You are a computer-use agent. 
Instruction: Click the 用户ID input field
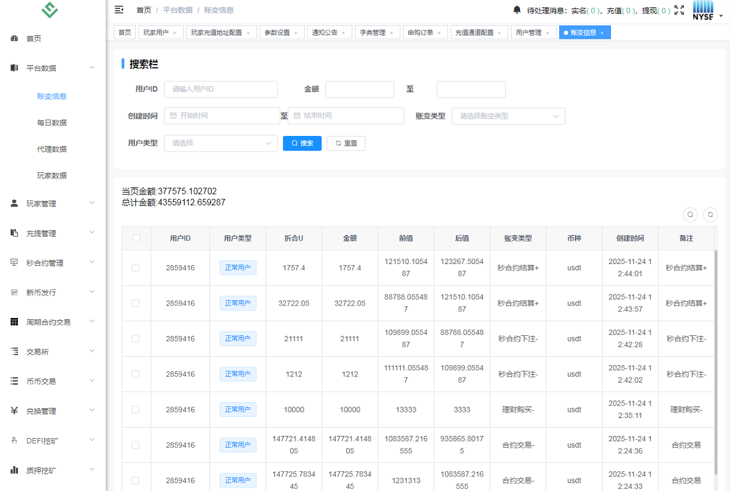(x=221, y=89)
